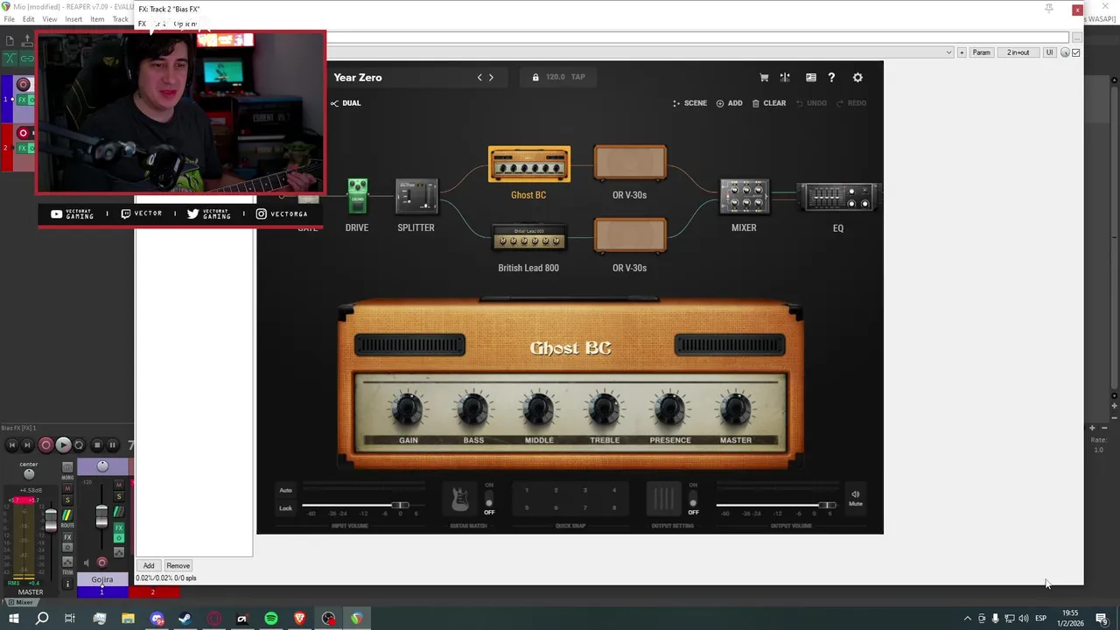Click the GAIN knob on Ghost BC

pyautogui.click(x=408, y=409)
